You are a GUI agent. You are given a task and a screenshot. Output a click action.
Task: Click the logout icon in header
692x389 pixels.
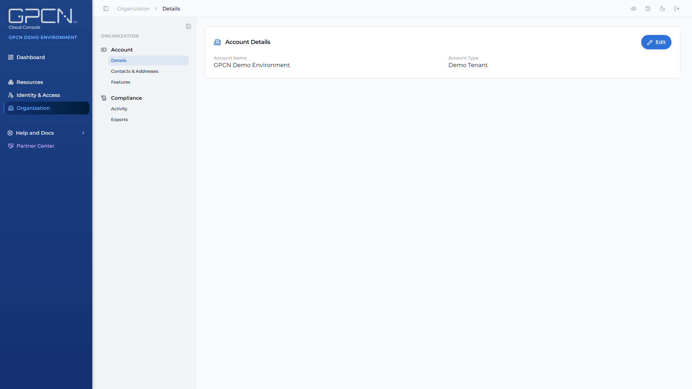pyautogui.click(x=677, y=9)
